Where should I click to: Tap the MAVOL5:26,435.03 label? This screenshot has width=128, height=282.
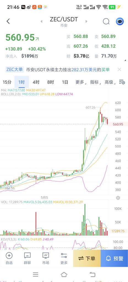[38, 202]
